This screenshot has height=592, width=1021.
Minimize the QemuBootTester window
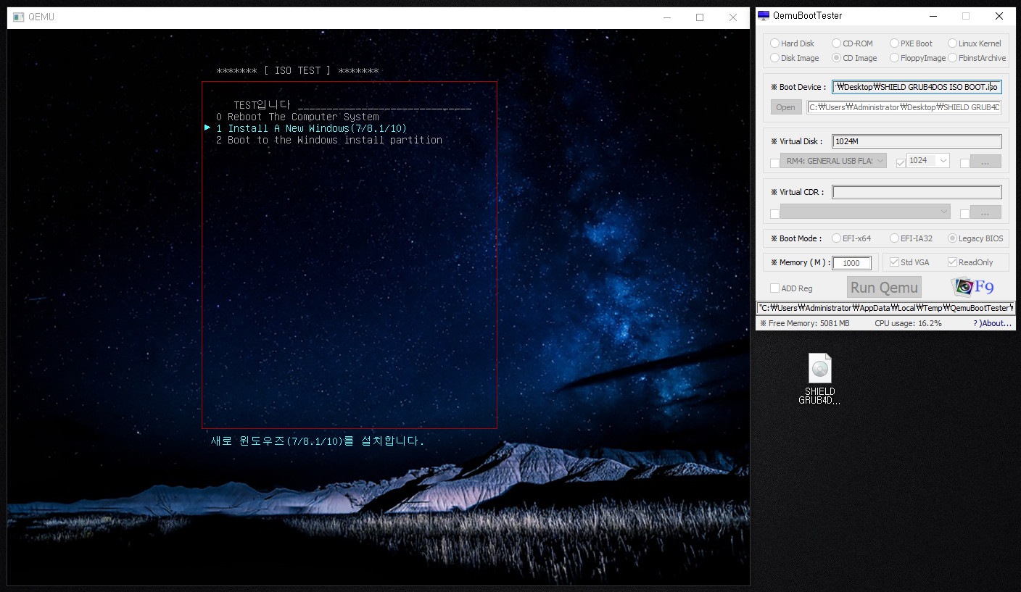[x=933, y=16]
